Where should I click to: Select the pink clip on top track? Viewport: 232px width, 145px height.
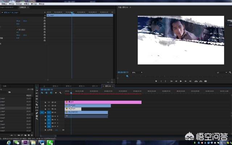point(103,102)
